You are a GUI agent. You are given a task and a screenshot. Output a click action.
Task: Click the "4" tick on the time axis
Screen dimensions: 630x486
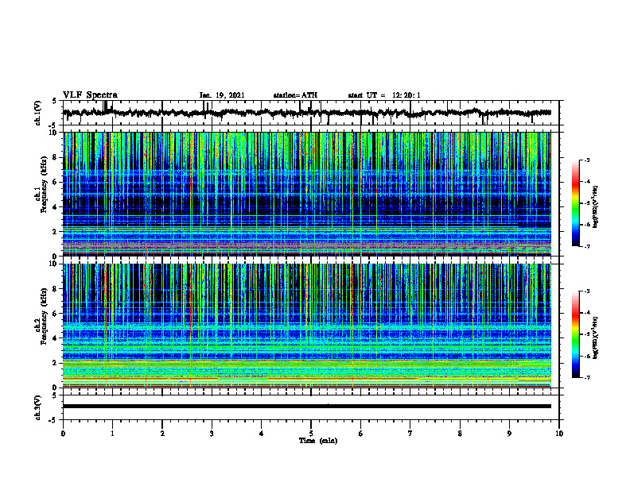pyautogui.click(x=262, y=434)
